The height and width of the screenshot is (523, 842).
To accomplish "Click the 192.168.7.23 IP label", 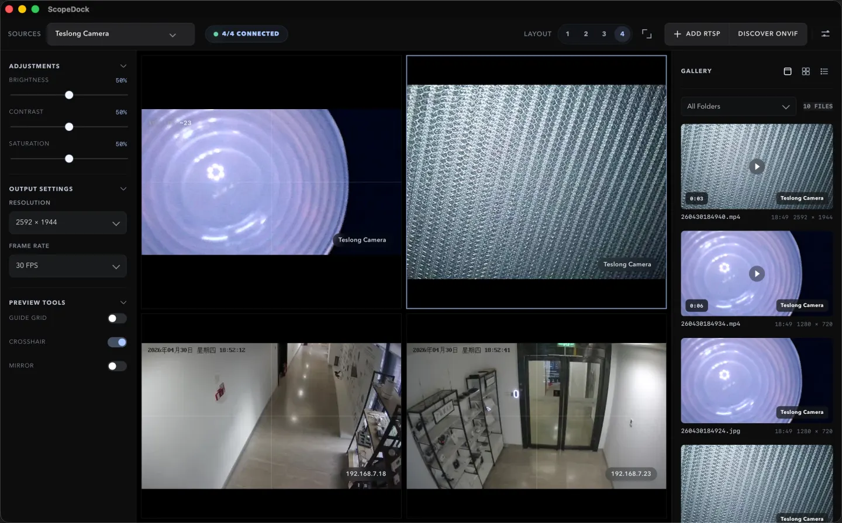I will [x=631, y=474].
